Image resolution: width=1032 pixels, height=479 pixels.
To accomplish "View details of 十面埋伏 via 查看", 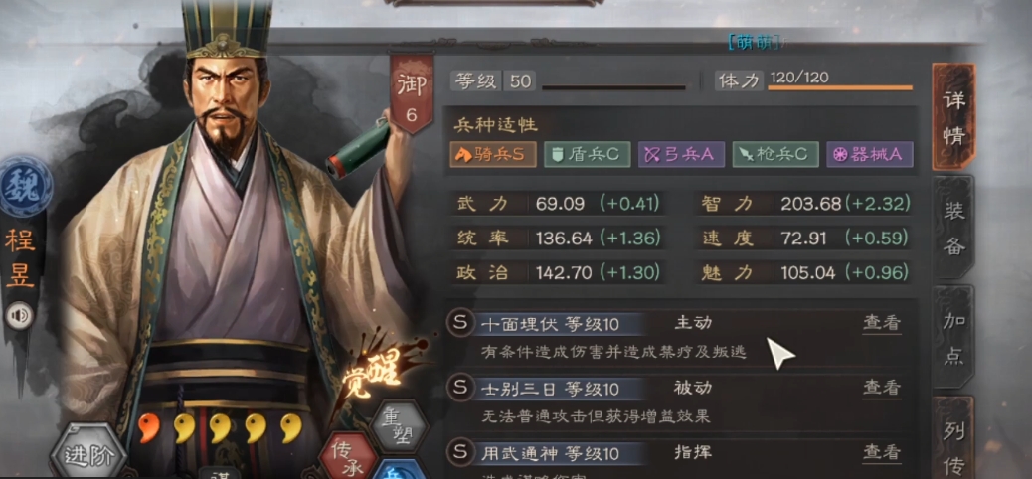I will pyautogui.click(x=882, y=323).
